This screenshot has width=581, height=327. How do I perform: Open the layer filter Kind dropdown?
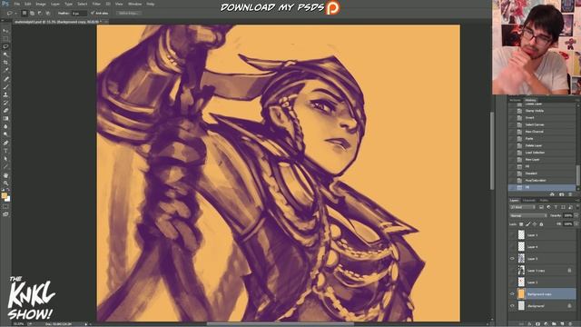pos(523,207)
